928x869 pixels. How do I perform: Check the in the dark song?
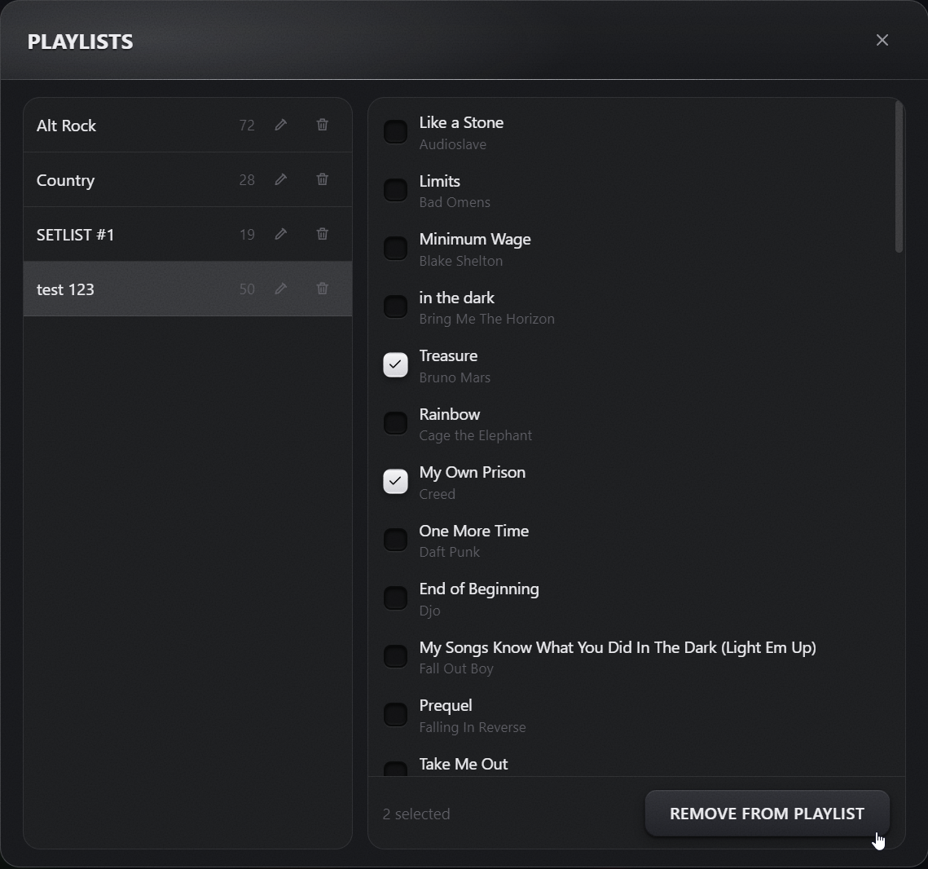pyautogui.click(x=395, y=307)
